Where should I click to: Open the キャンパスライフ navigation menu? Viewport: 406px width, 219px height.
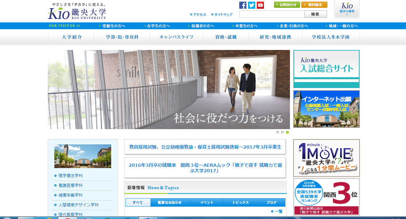click(177, 37)
